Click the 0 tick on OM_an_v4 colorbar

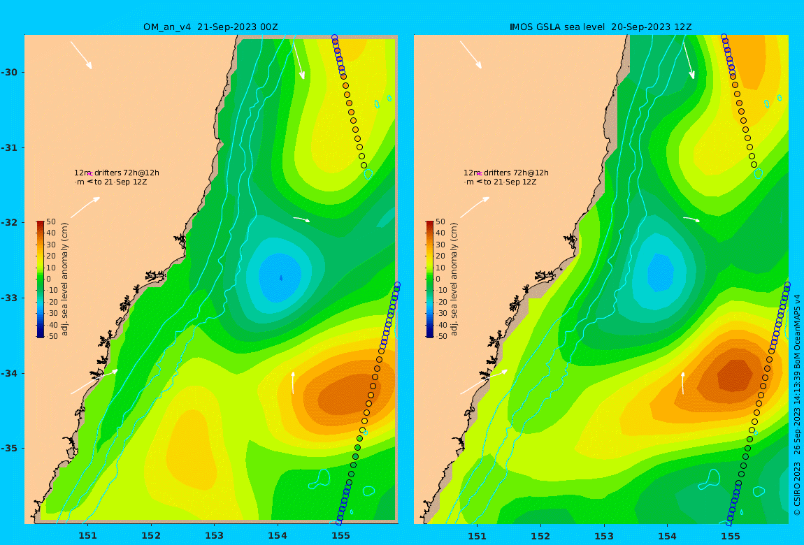[x=49, y=279]
